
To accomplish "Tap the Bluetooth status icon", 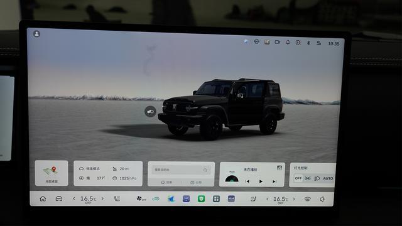I will (308, 43).
